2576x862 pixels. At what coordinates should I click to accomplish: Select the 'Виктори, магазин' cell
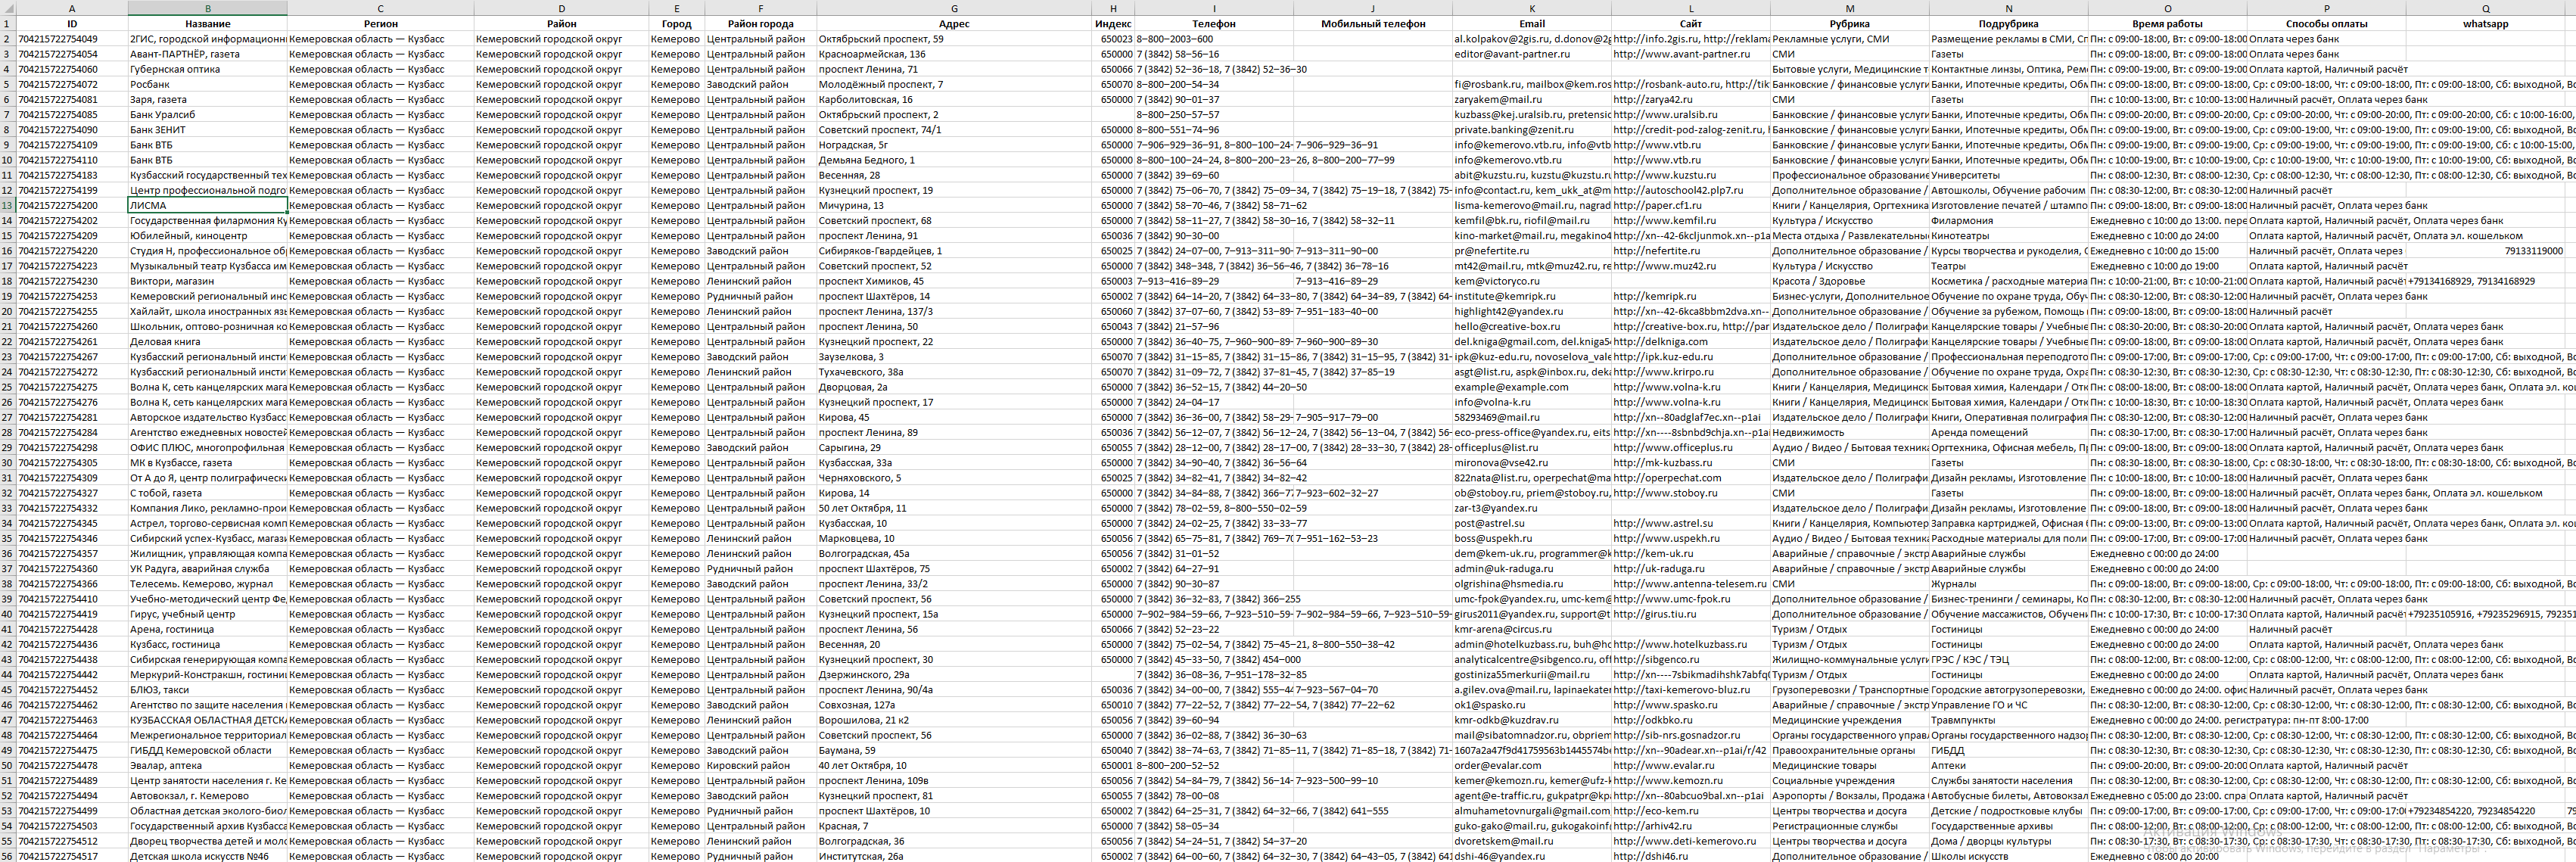click(x=207, y=281)
